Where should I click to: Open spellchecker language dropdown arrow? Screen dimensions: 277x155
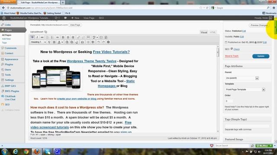(97, 37)
